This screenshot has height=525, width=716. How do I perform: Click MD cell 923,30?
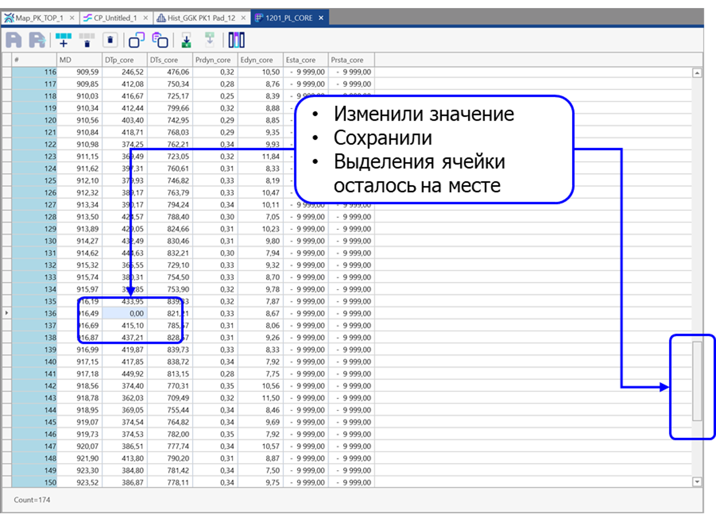(x=79, y=470)
